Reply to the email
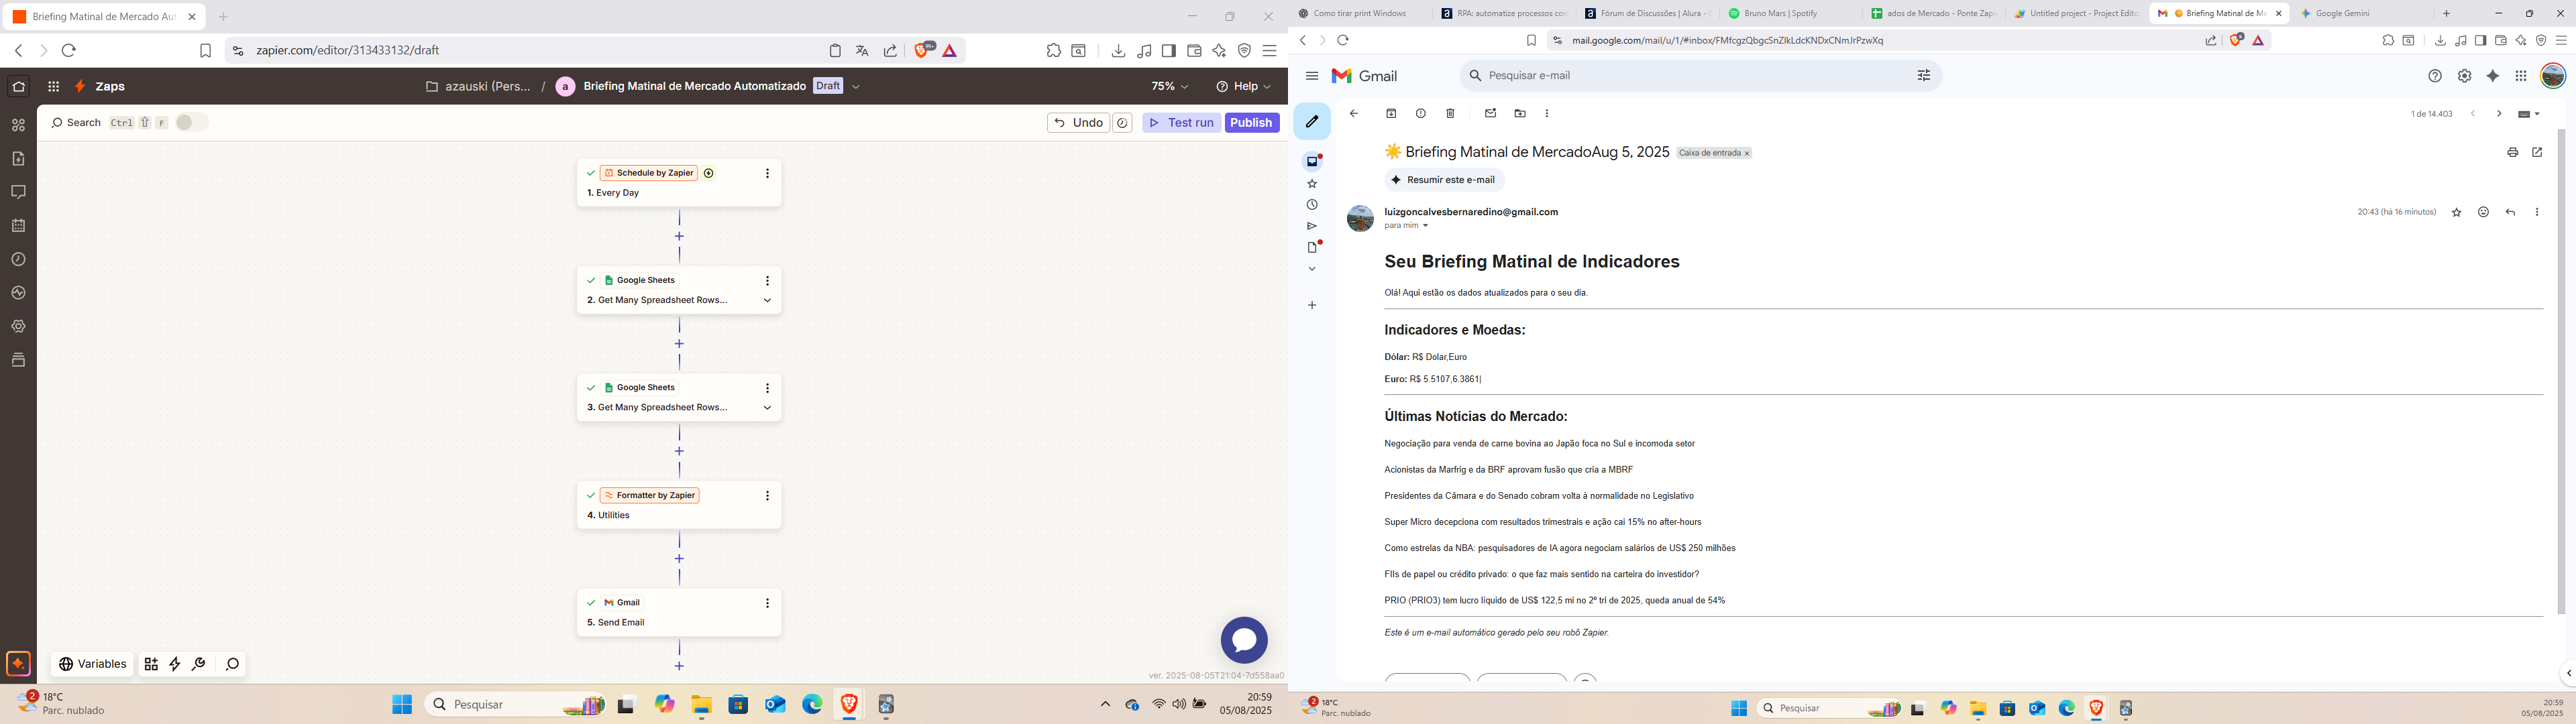 2510,212
